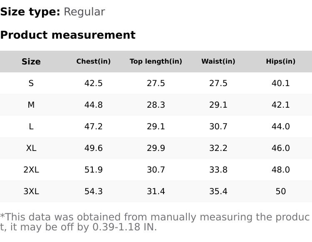
Task: Click the L size row label
Action: (31, 126)
